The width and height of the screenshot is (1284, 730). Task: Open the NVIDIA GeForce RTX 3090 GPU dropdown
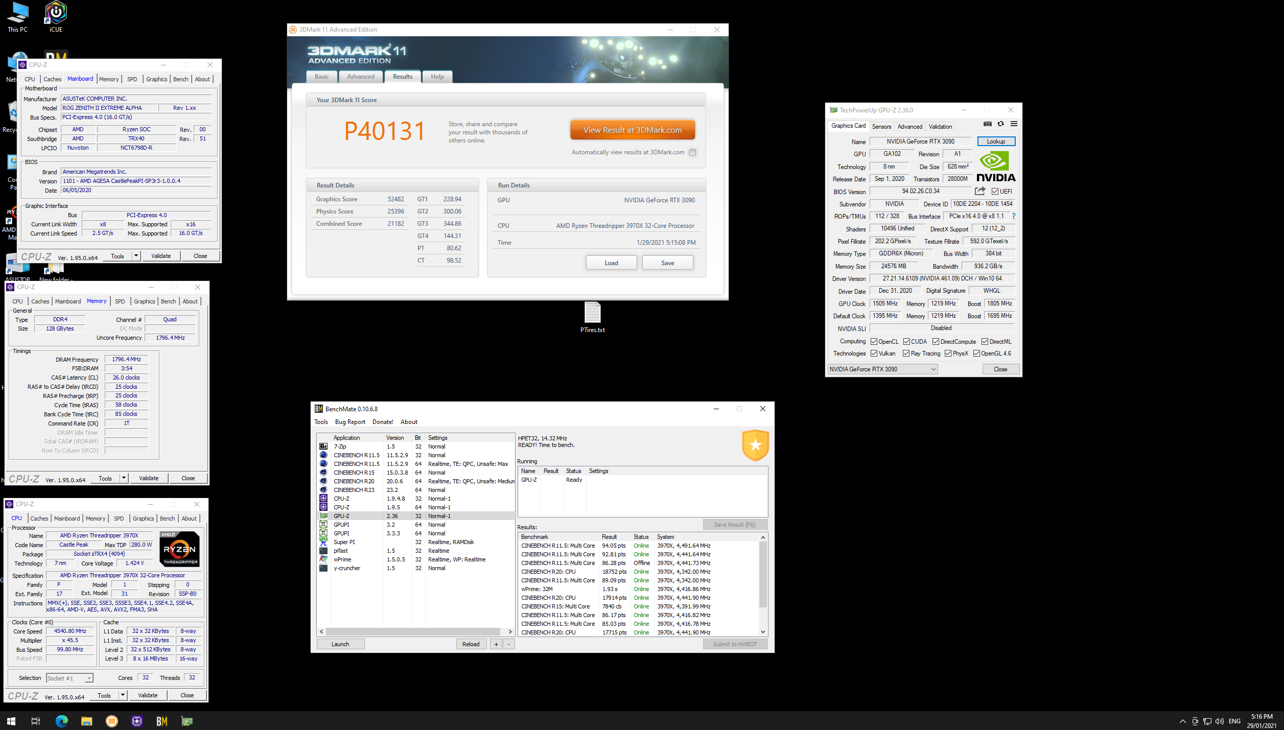882,369
